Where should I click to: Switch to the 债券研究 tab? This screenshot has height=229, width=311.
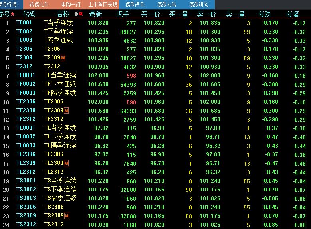[x=198, y=4]
